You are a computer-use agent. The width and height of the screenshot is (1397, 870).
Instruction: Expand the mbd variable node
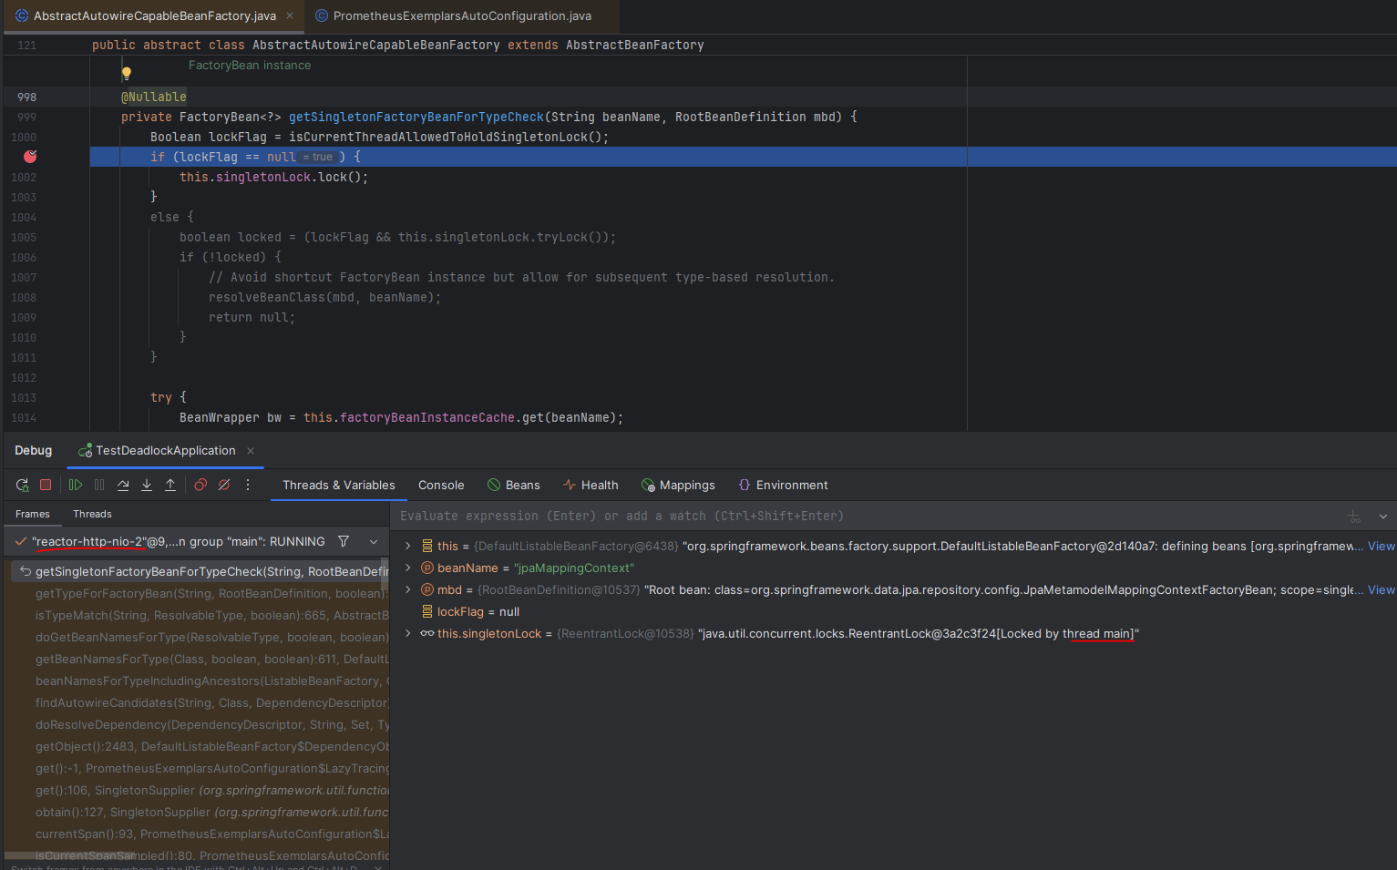click(408, 590)
